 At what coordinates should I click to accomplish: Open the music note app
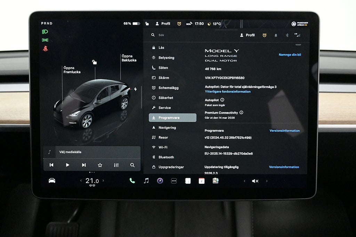pyautogui.click(x=146, y=181)
